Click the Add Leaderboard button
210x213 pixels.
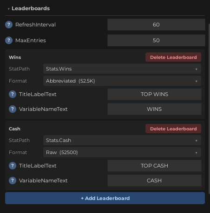point(105,198)
